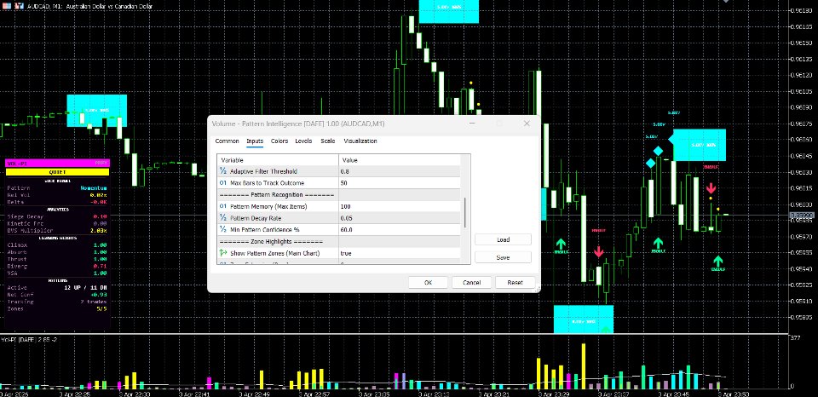The height and width of the screenshot is (397, 818).
Task: Select the Max Bars to Track Outcome label
Action: click(x=267, y=183)
